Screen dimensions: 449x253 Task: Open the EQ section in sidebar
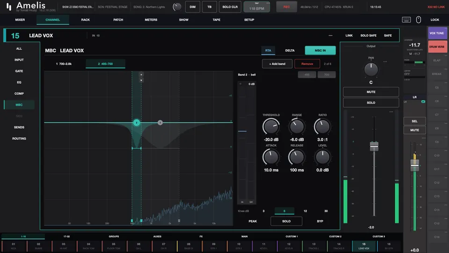19,82
